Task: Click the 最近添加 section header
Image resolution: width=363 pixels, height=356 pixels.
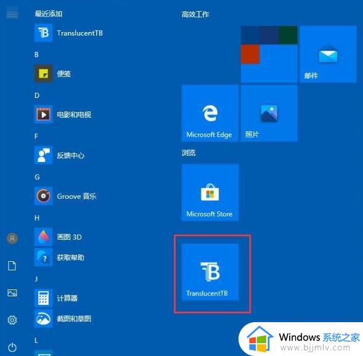Action: click(x=49, y=14)
